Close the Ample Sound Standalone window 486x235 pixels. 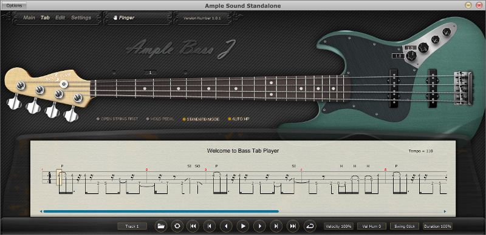point(479,5)
